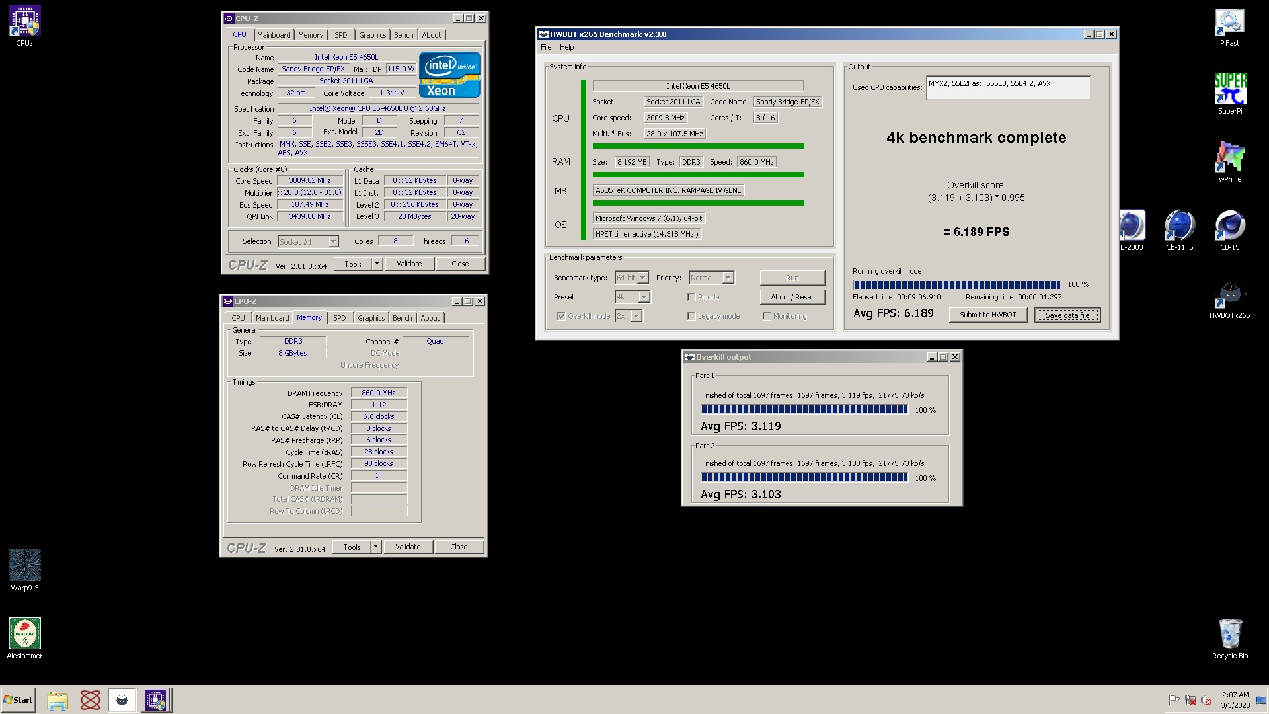Click Tools button in top CPU-Z window

353,264
